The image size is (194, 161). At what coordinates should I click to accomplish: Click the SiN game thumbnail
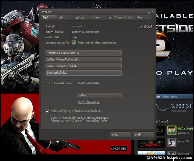tap(151, 144)
